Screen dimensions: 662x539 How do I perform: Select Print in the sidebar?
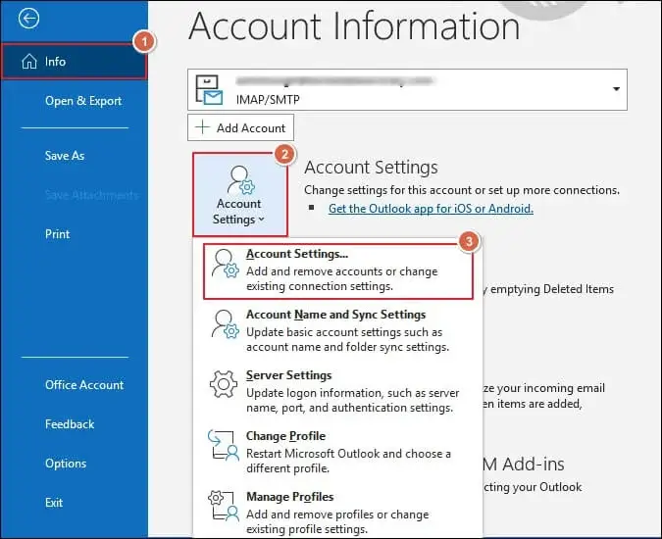coord(58,234)
